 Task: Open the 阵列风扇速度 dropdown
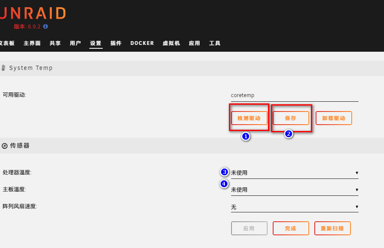pyautogui.click(x=295, y=207)
